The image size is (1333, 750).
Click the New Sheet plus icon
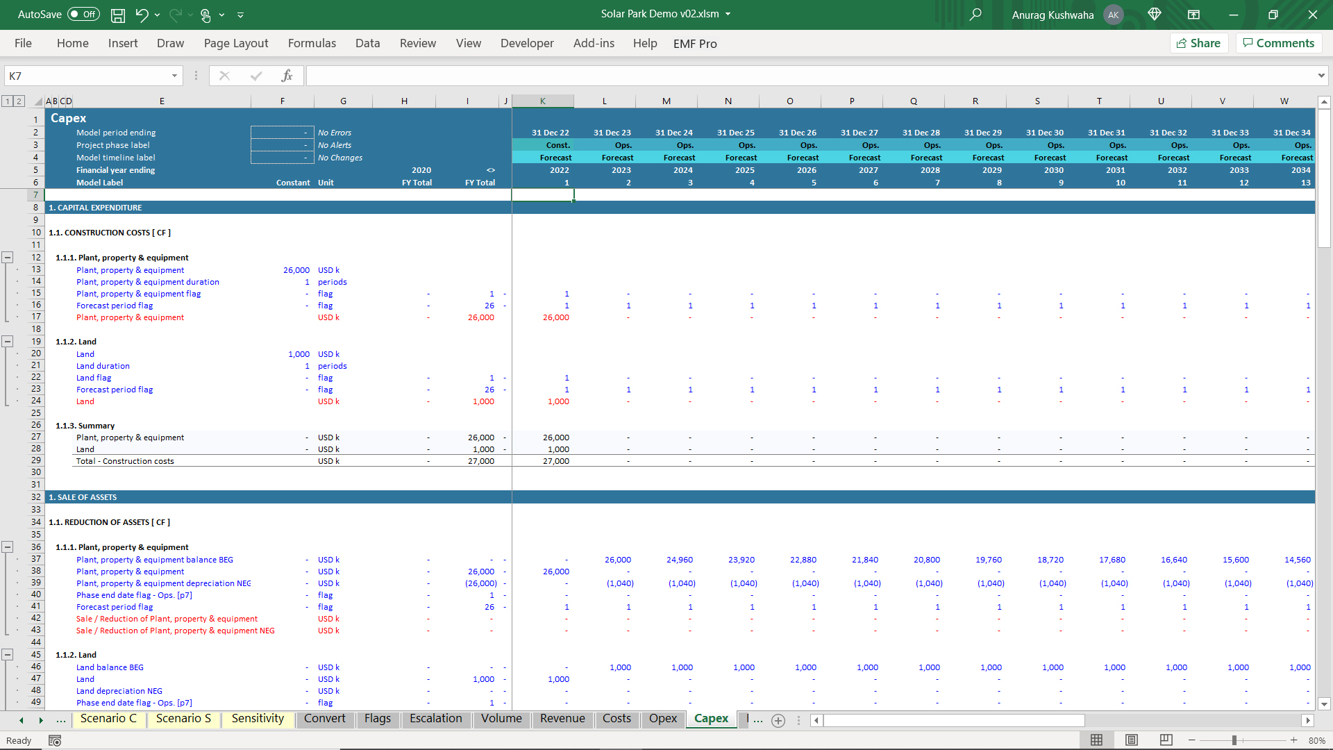pyautogui.click(x=778, y=721)
